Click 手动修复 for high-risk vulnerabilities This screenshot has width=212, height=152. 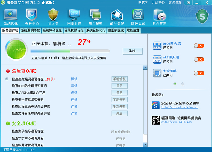click(x=119, y=79)
